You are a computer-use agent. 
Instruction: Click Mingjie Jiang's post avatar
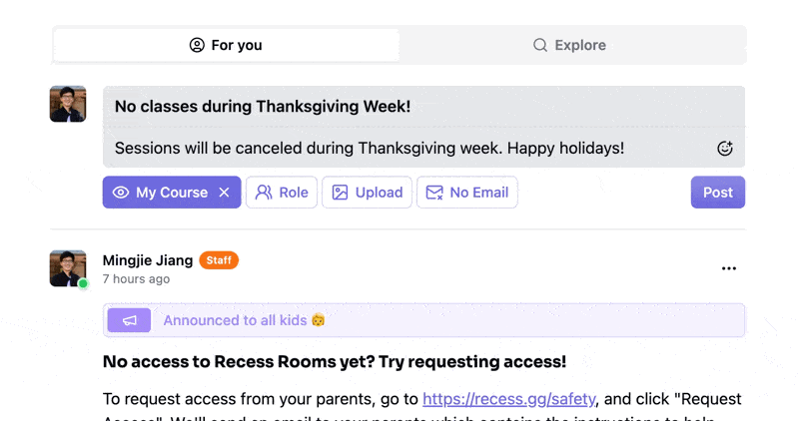pos(68,268)
